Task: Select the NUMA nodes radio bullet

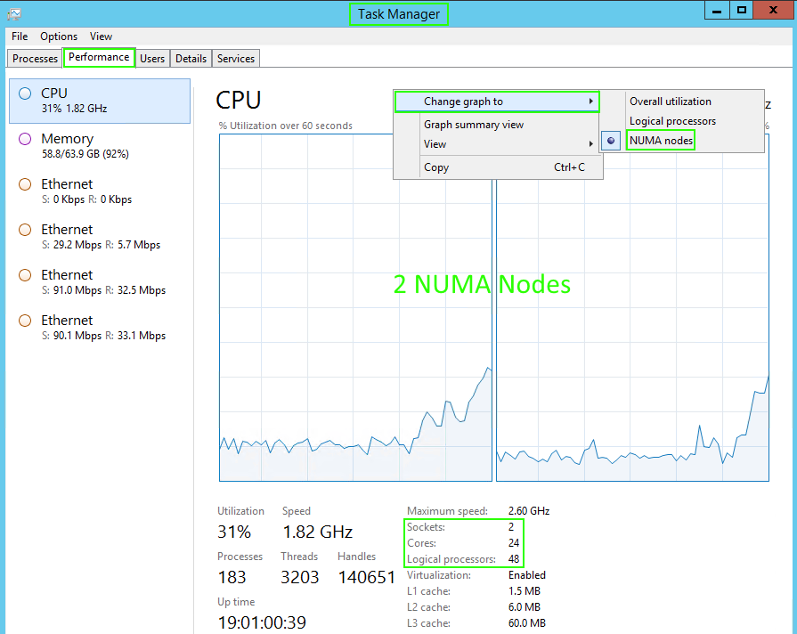Action: click(611, 141)
